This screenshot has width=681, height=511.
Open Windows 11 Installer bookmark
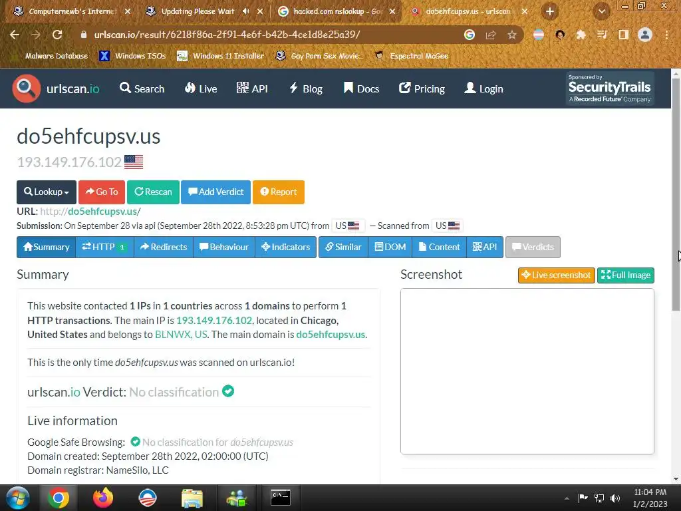[x=221, y=56]
